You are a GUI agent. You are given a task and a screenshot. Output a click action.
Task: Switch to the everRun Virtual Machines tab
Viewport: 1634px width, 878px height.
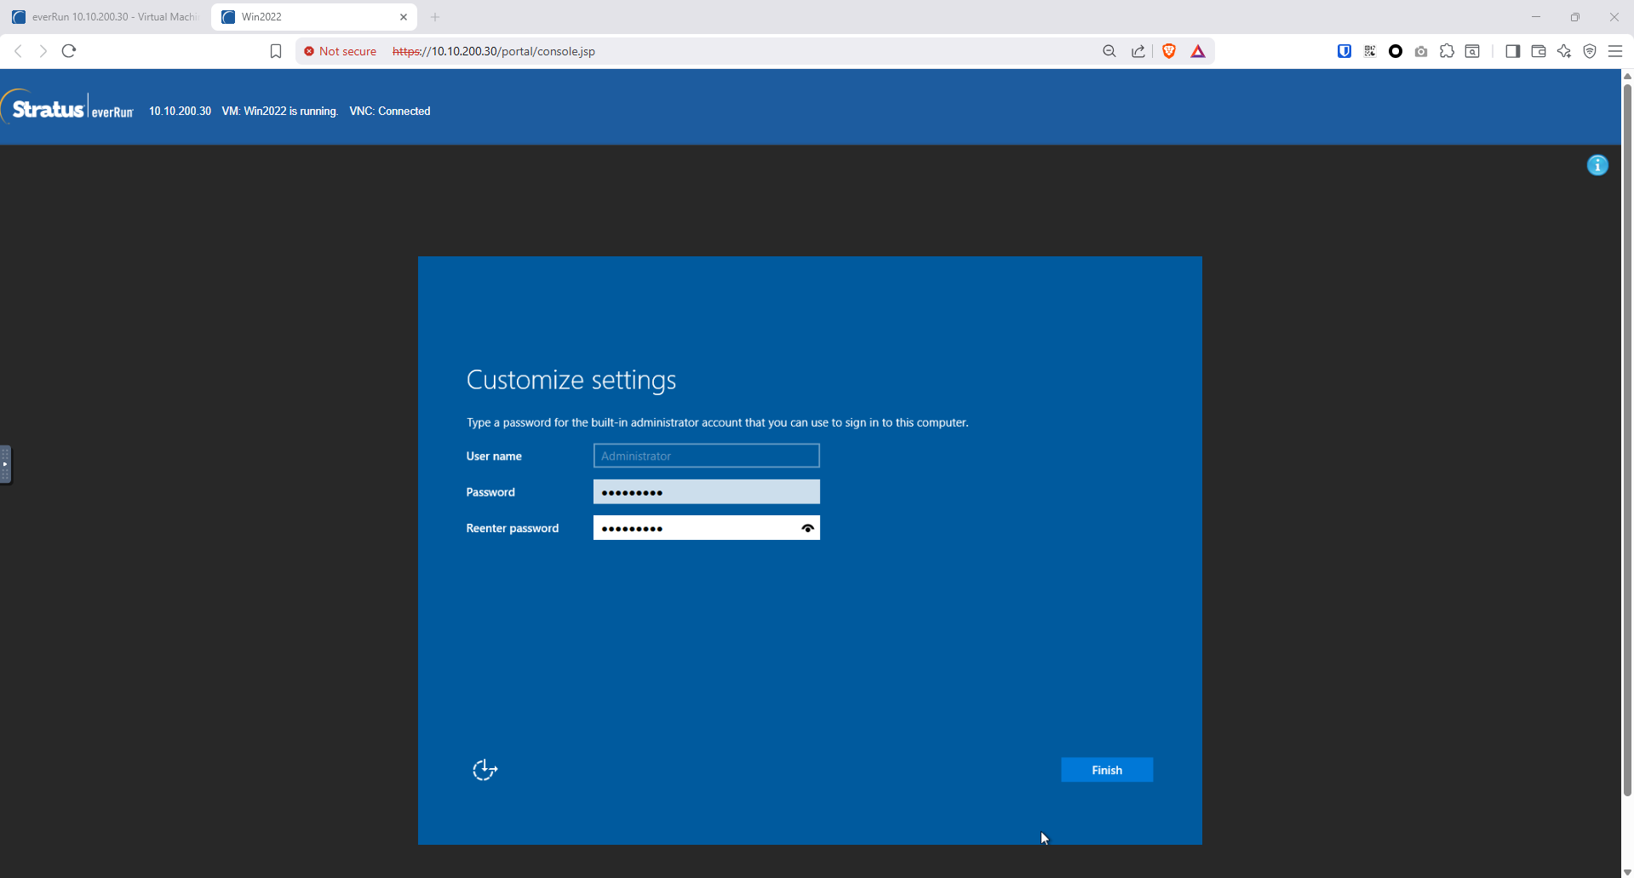[106, 17]
